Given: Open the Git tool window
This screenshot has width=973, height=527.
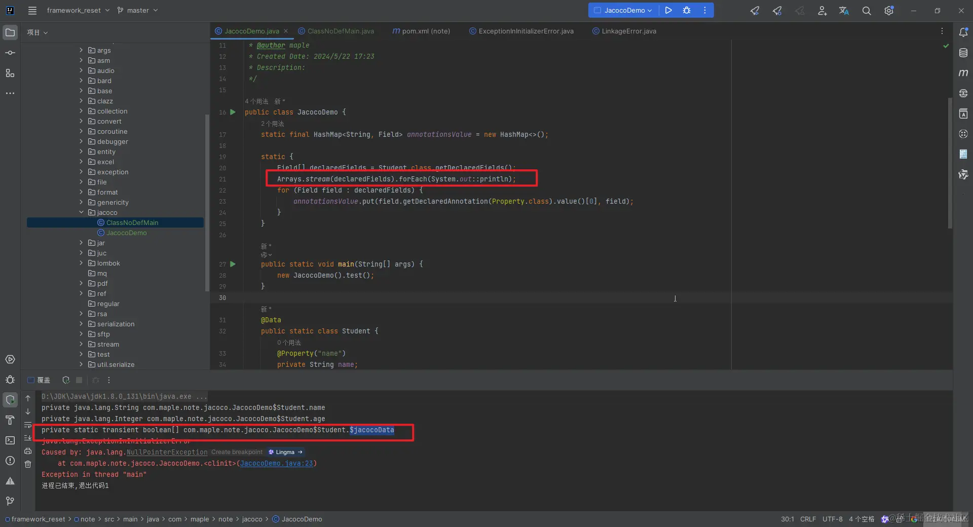Looking at the screenshot, I should tap(10, 501).
